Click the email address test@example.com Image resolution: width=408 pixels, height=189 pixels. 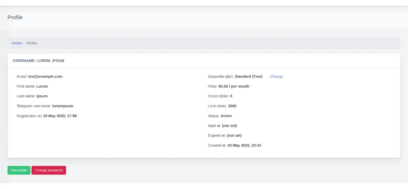coord(45,77)
